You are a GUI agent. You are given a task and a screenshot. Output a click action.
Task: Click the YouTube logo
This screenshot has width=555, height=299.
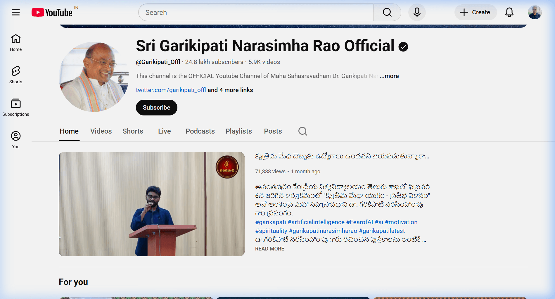(x=52, y=13)
